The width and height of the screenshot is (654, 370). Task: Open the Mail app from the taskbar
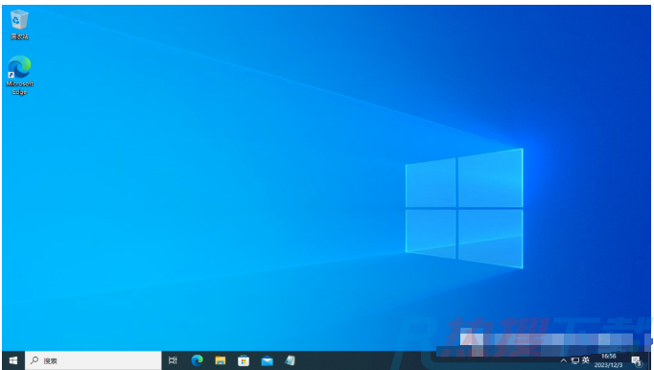click(x=267, y=360)
